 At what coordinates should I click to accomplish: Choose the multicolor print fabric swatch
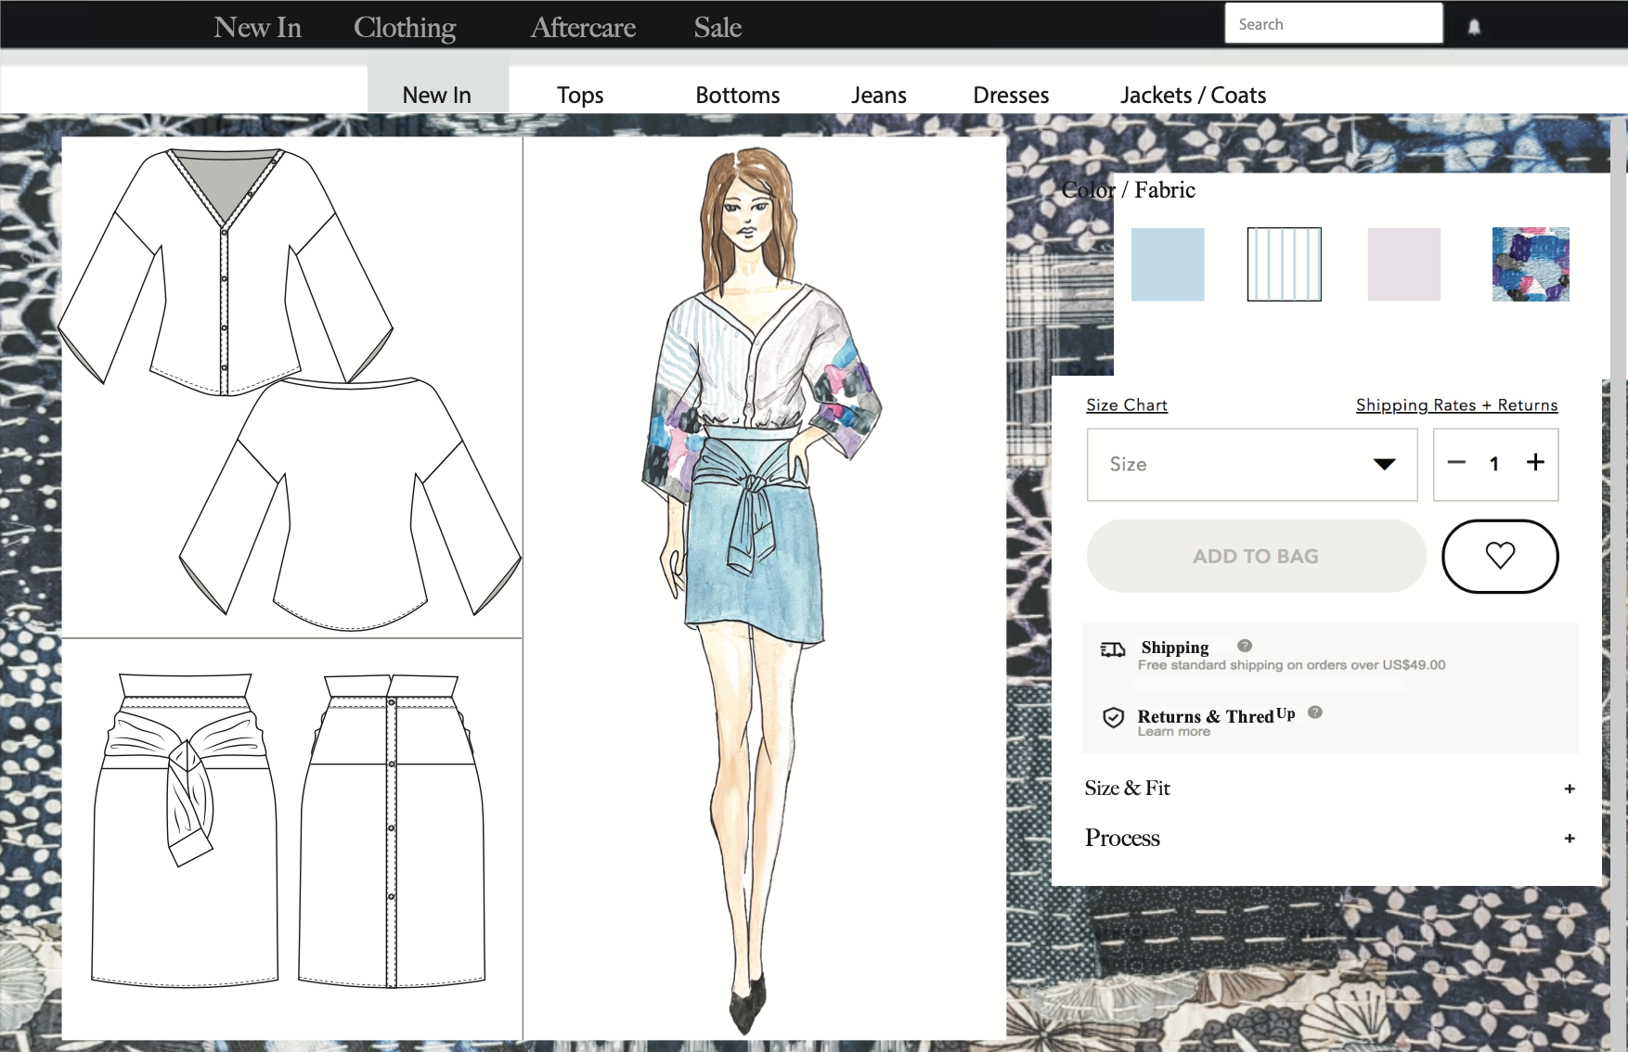[x=1531, y=264]
